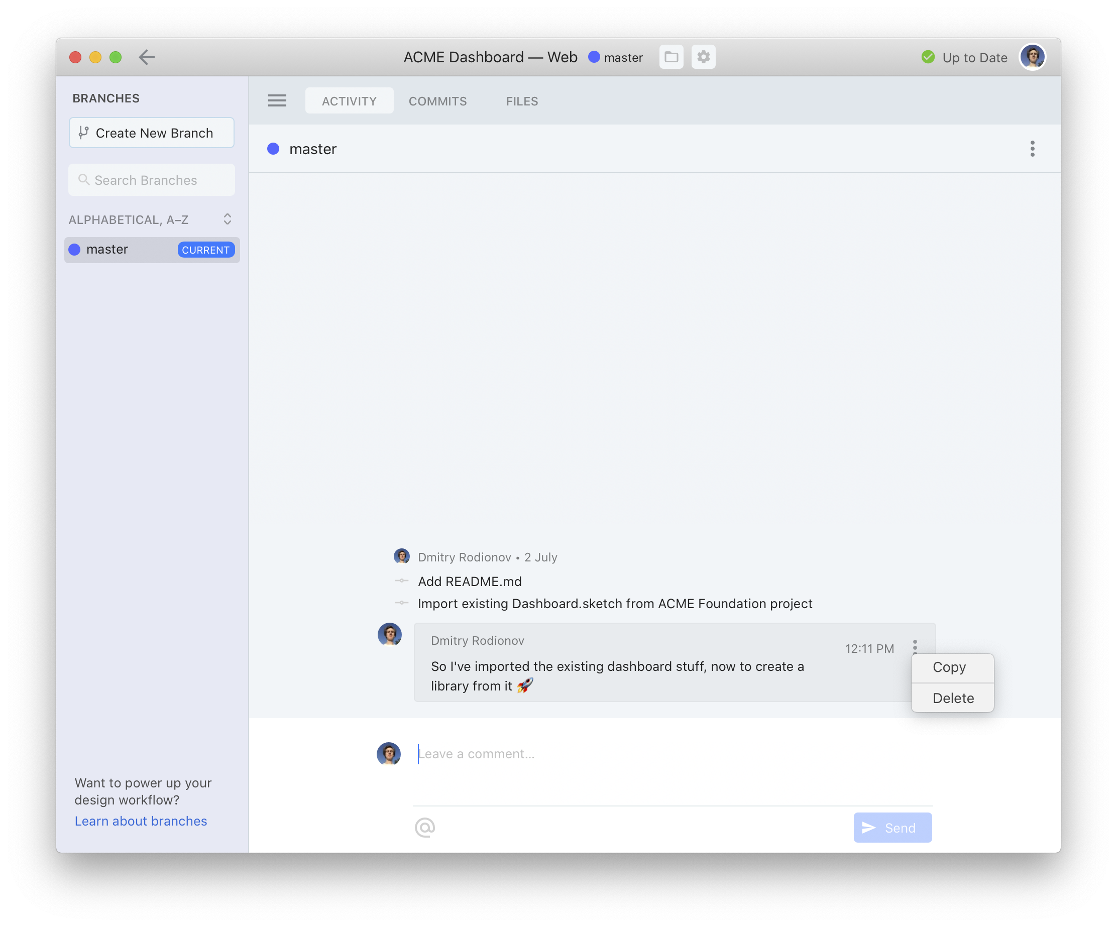The width and height of the screenshot is (1117, 927).
Task: Click the Dmitry Rodionov • 2 July header
Action: (487, 557)
